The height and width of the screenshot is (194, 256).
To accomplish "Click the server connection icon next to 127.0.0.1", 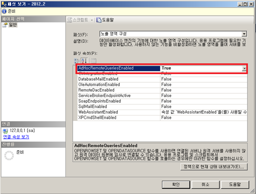I will click(x=6, y=132).
